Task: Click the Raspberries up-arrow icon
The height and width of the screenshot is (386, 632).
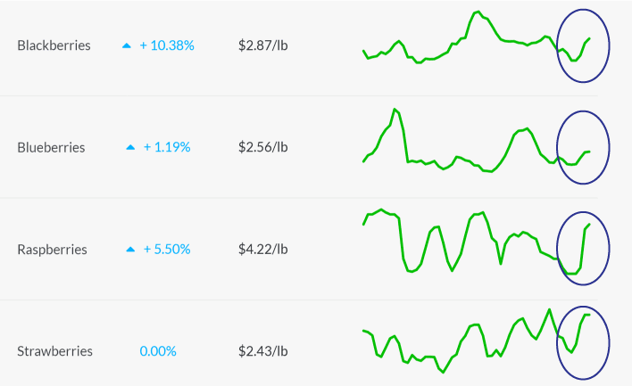Action: point(130,250)
